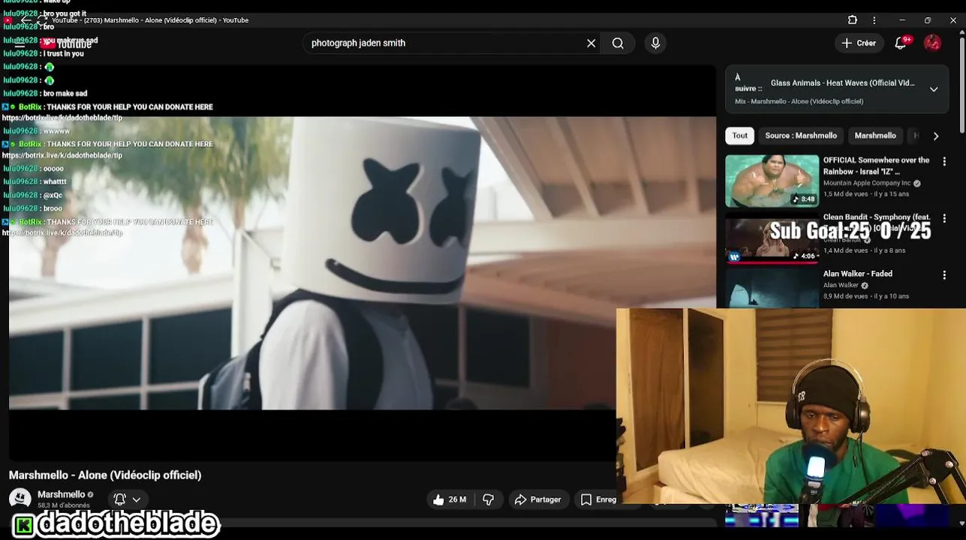Open options for Clean Bandit Symphony video
This screenshot has height=540, width=966.
click(944, 218)
